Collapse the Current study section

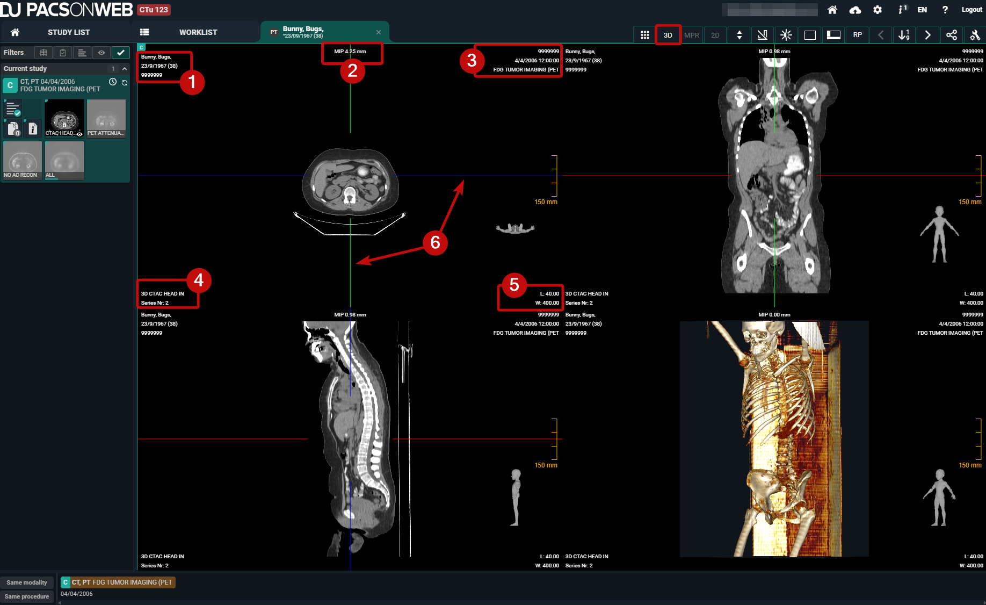tap(125, 69)
